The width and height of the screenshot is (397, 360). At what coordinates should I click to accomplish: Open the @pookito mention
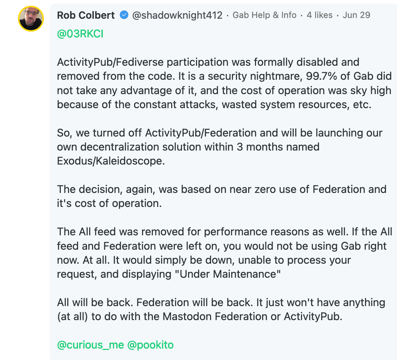pos(150,345)
